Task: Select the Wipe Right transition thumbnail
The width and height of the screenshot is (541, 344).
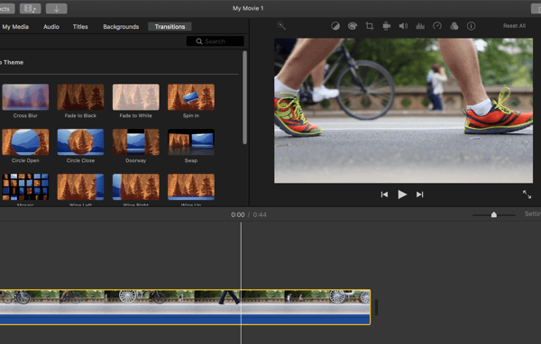Action: click(x=135, y=186)
